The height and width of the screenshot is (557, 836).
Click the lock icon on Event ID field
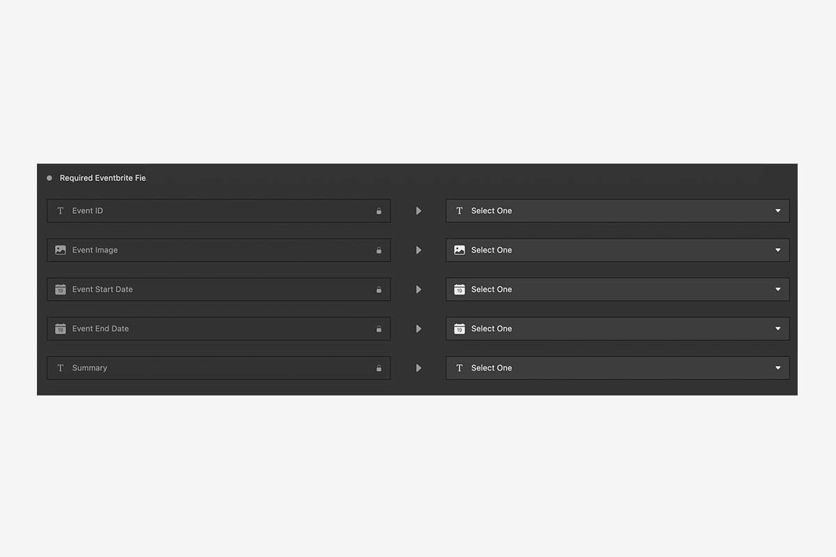point(379,211)
